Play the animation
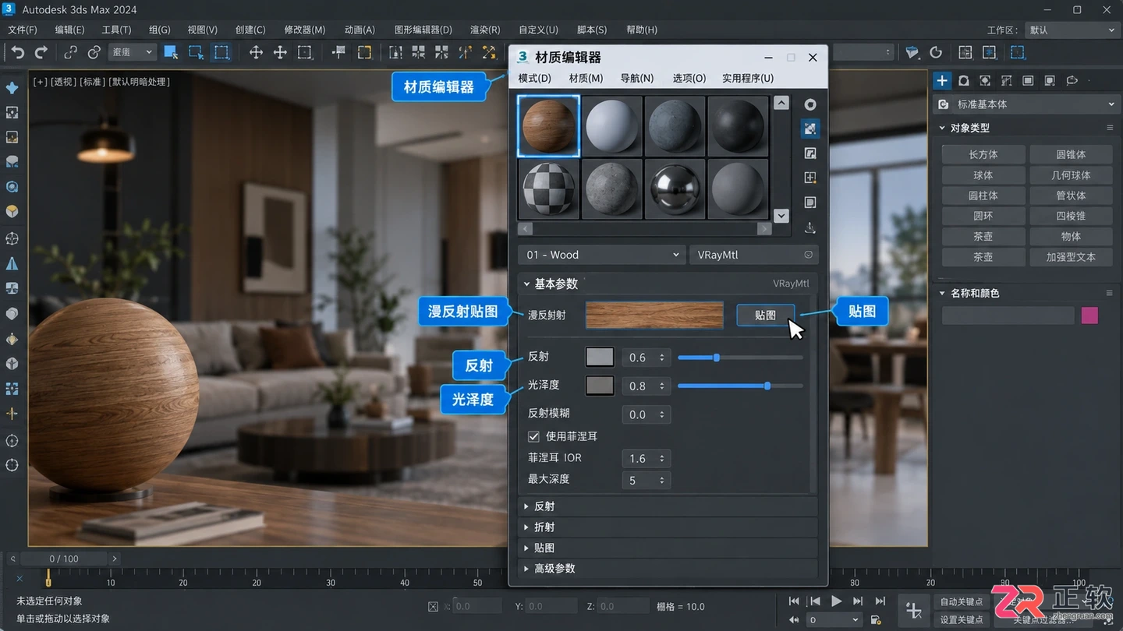 point(836,601)
